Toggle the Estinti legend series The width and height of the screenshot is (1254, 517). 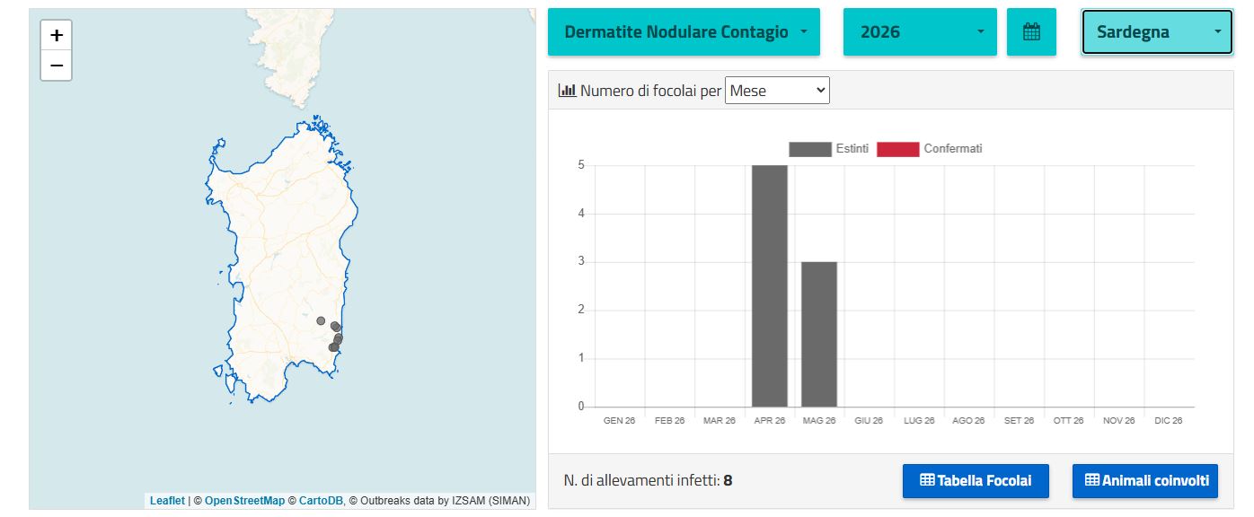coord(828,149)
